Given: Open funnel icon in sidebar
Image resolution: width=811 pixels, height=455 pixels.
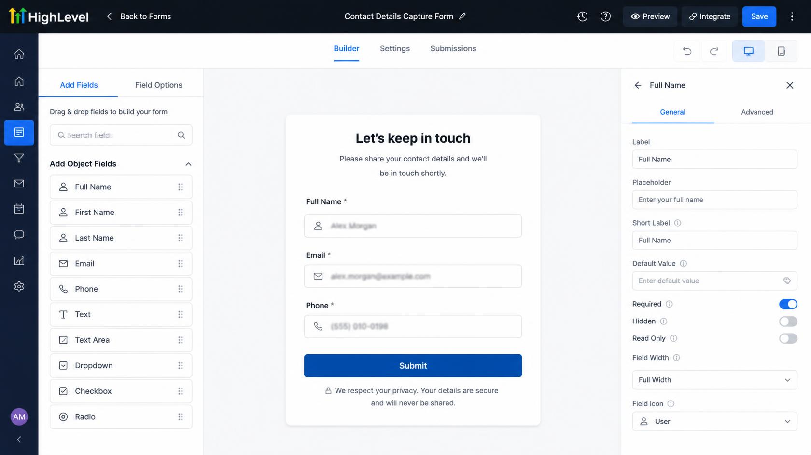Looking at the screenshot, I should coord(19,158).
